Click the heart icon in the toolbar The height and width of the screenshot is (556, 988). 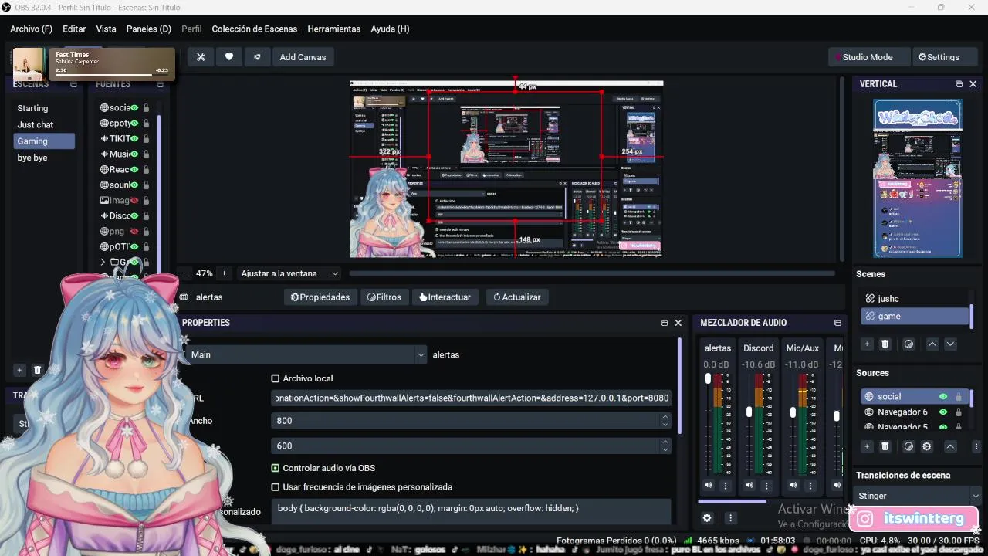(229, 57)
